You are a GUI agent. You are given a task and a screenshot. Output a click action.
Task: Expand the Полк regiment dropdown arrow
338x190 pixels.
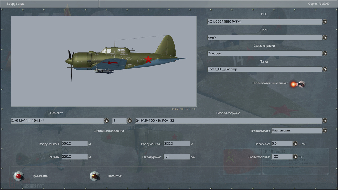coord(325,37)
